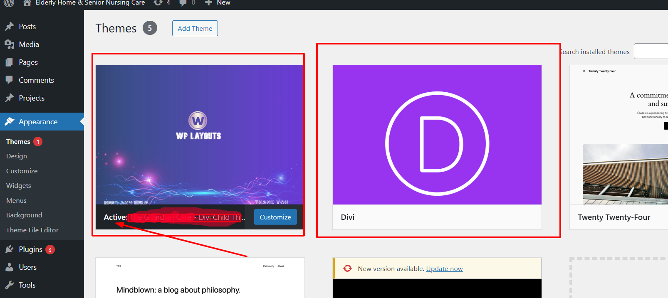The image size is (668, 298).
Task: Open Customize submenu under Appearance
Action: click(x=22, y=171)
